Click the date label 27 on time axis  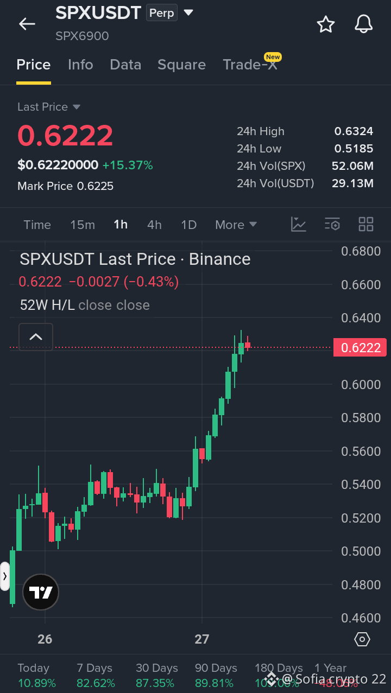202,639
